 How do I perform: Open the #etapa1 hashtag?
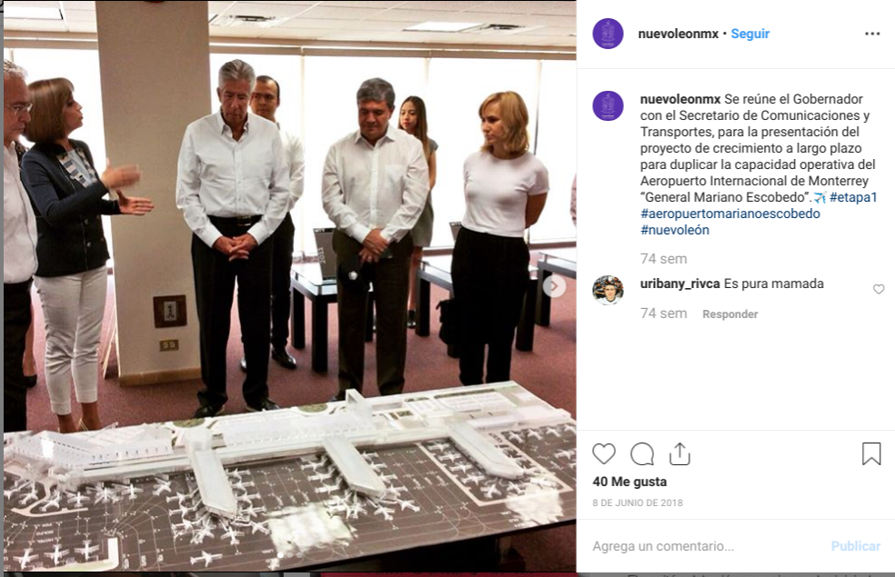(853, 197)
